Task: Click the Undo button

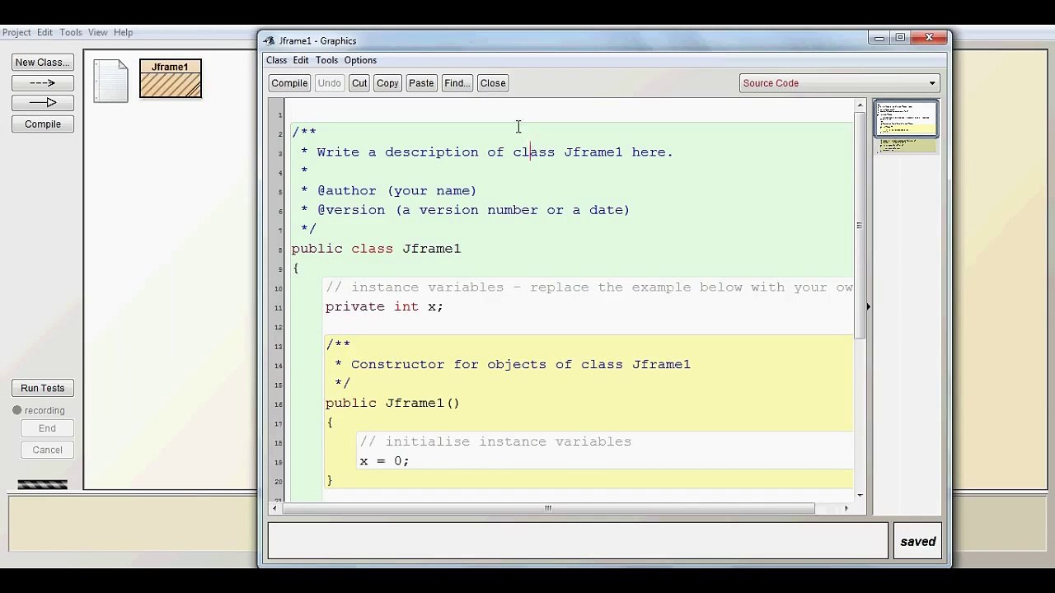Action: pos(329,83)
